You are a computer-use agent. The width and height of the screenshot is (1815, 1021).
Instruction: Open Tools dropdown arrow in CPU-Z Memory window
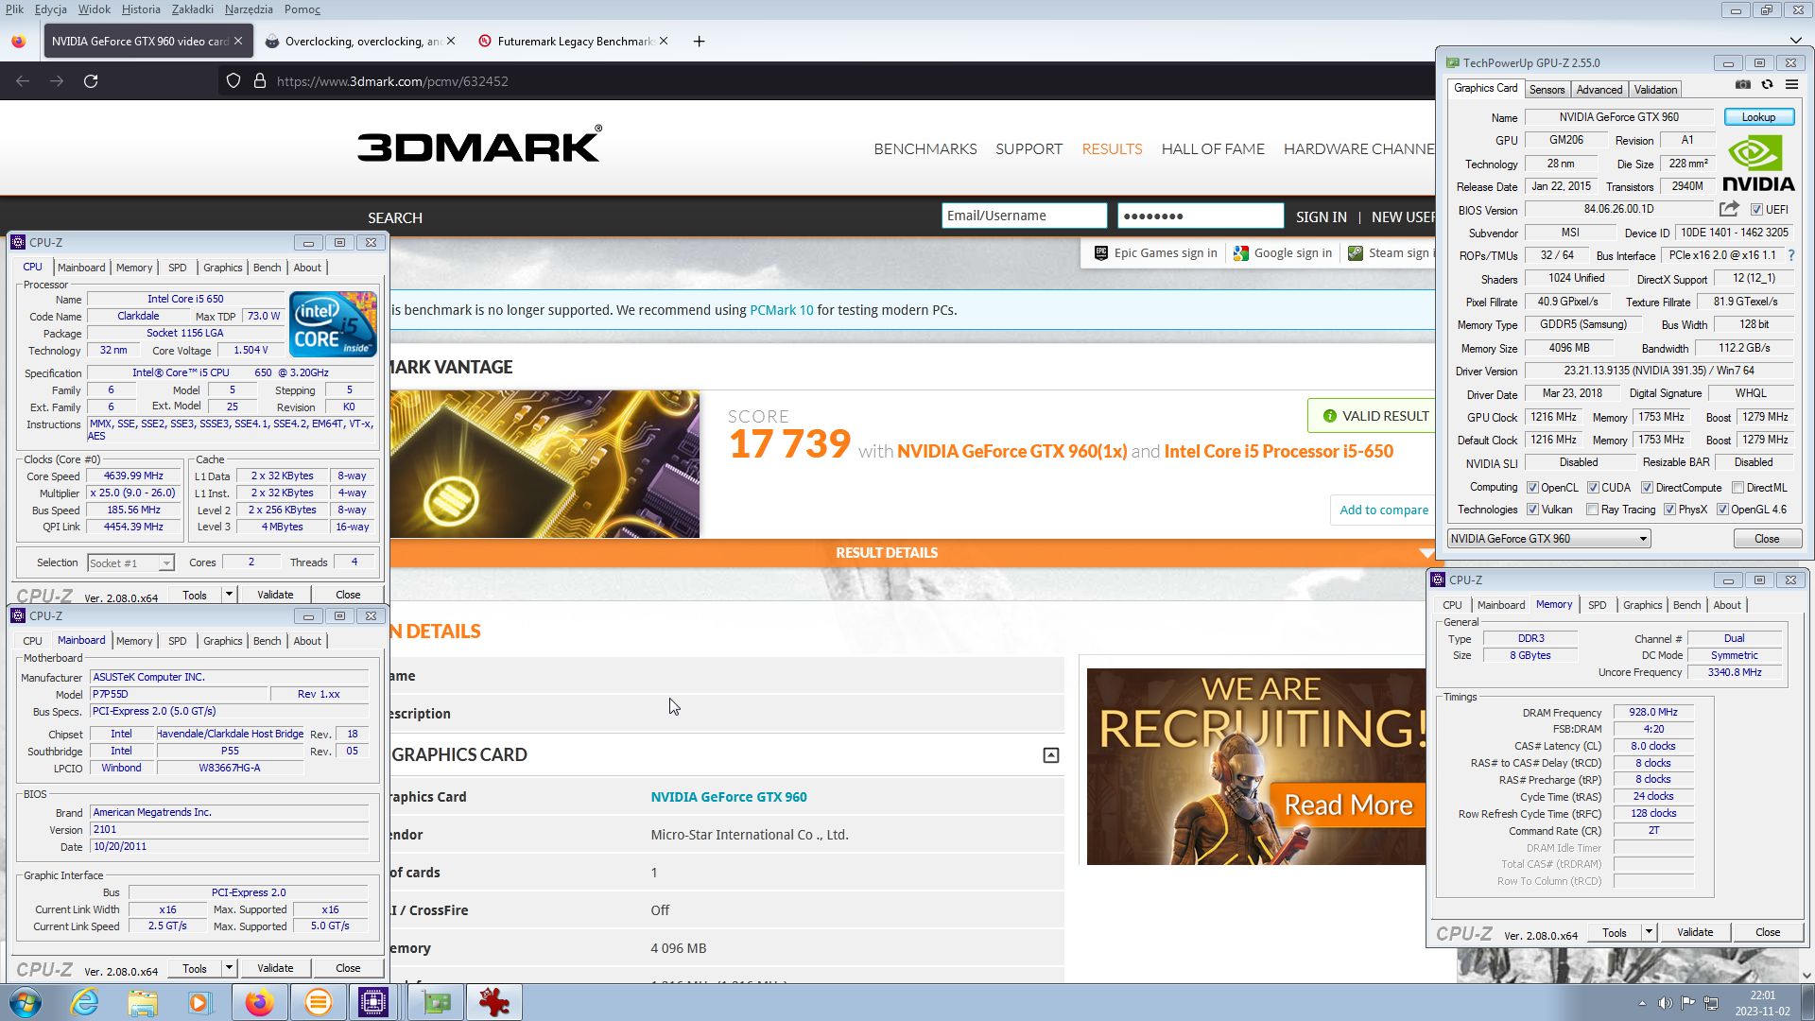1649,932
